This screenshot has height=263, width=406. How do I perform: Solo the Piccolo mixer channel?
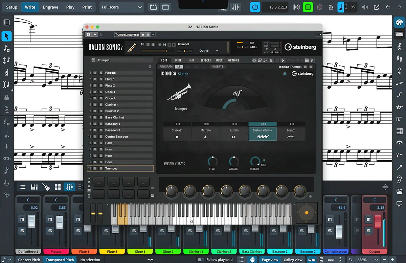pos(50,231)
